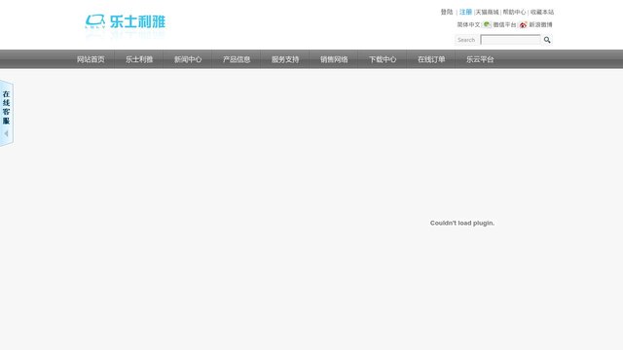Click the magnifier search icon

547,40
